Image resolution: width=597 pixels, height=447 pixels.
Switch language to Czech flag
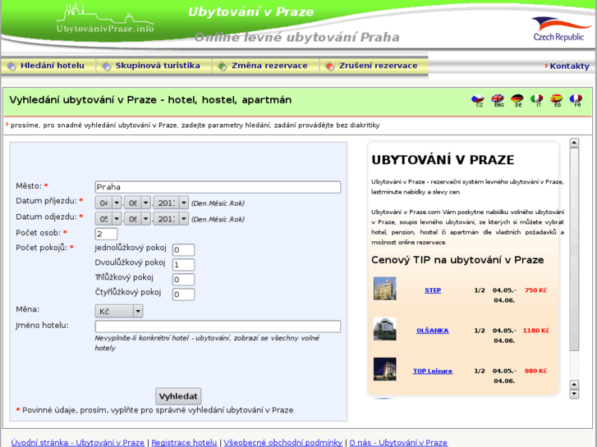click(478, 100)
